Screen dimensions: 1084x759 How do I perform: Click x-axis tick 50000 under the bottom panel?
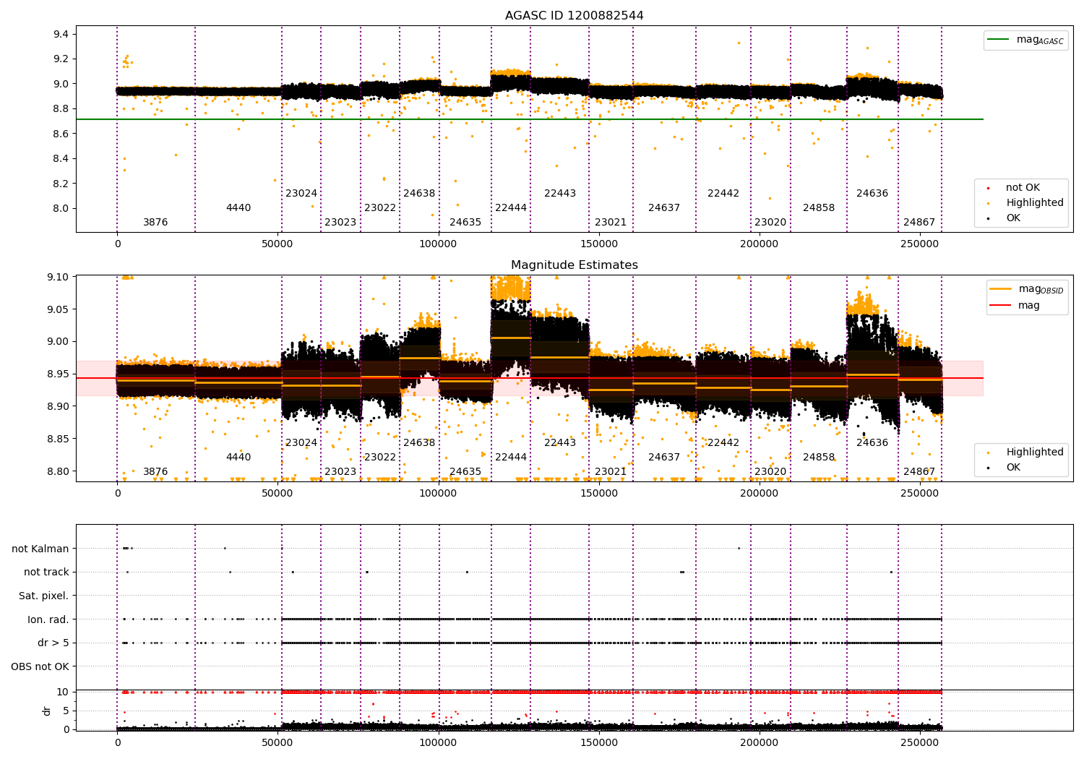point(278,743)
